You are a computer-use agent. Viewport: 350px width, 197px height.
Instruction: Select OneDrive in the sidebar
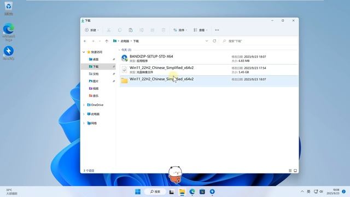pos(95,105)
